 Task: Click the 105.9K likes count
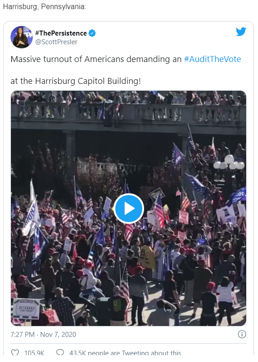point(34,353)
